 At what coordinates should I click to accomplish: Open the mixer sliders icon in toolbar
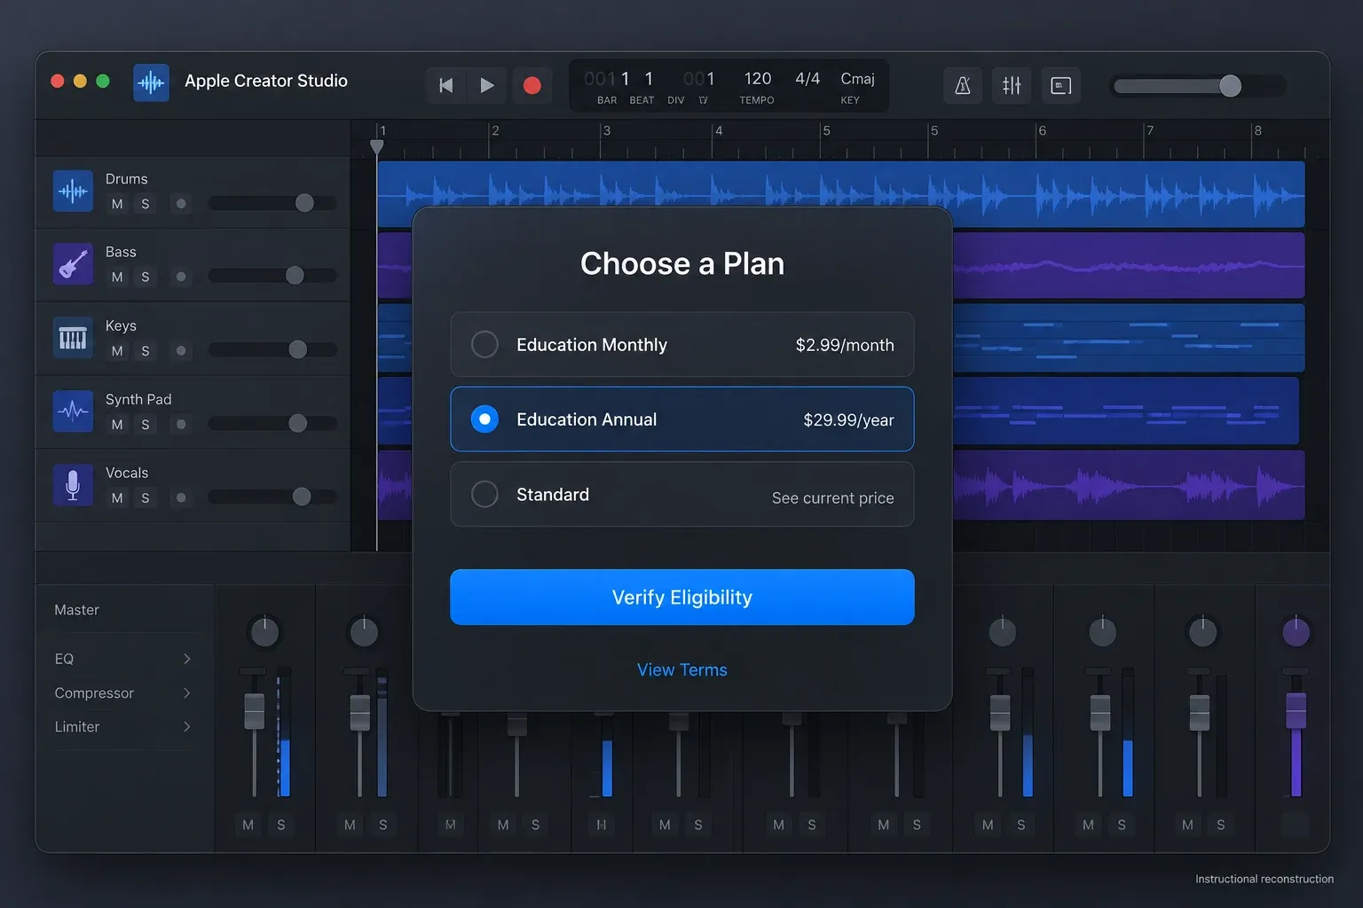[x=1012, y=86]
